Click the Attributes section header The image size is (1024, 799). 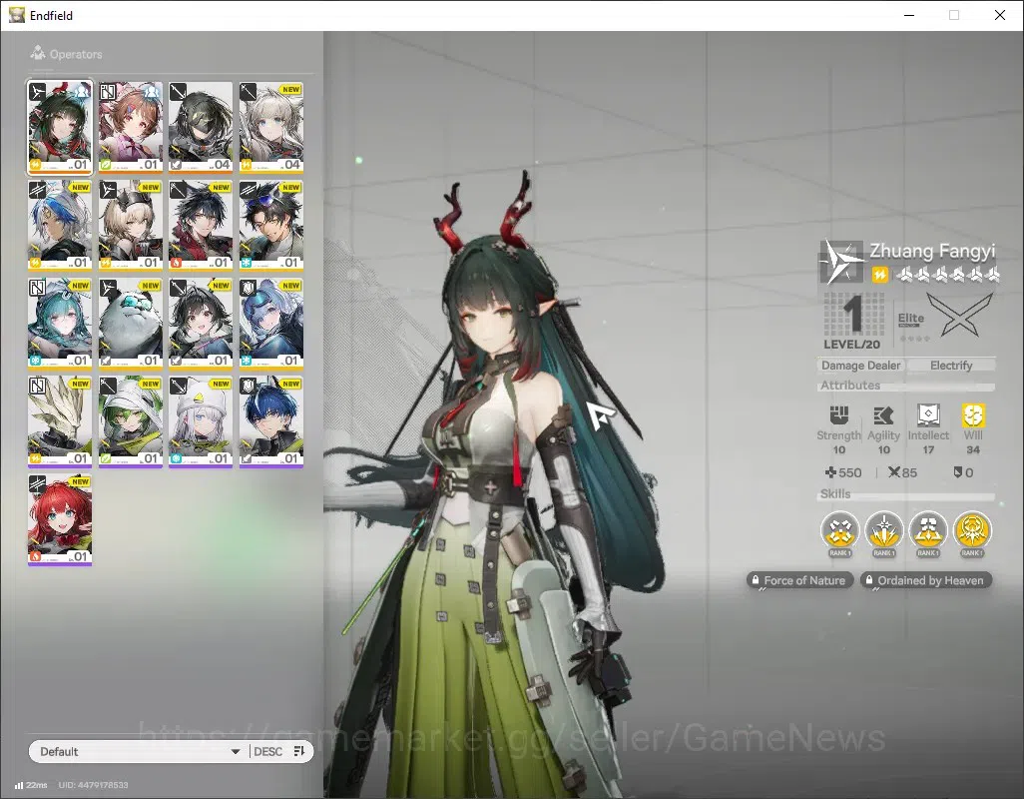coord(850,386)
